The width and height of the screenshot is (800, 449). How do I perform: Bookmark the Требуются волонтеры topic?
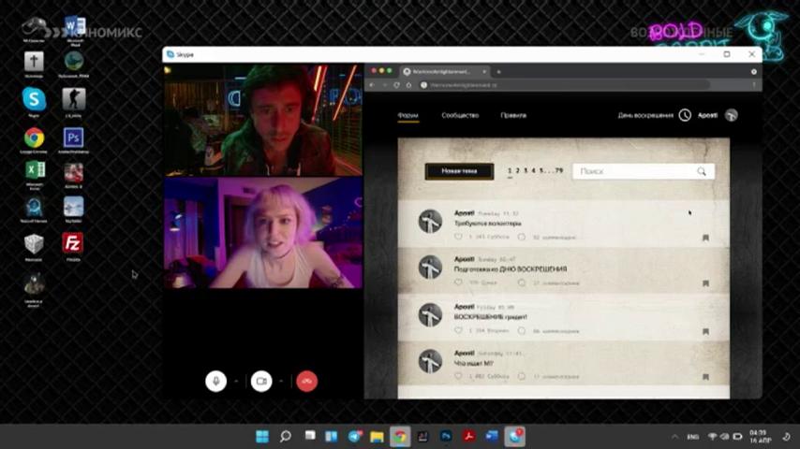tap(705, 238)
